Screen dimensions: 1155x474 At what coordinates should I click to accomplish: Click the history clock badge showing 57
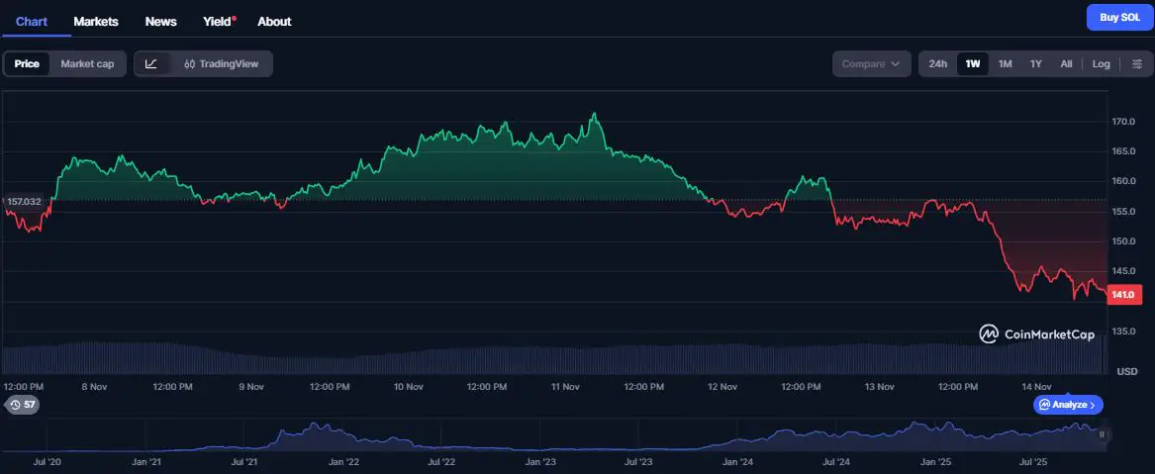tap(22, 405)
